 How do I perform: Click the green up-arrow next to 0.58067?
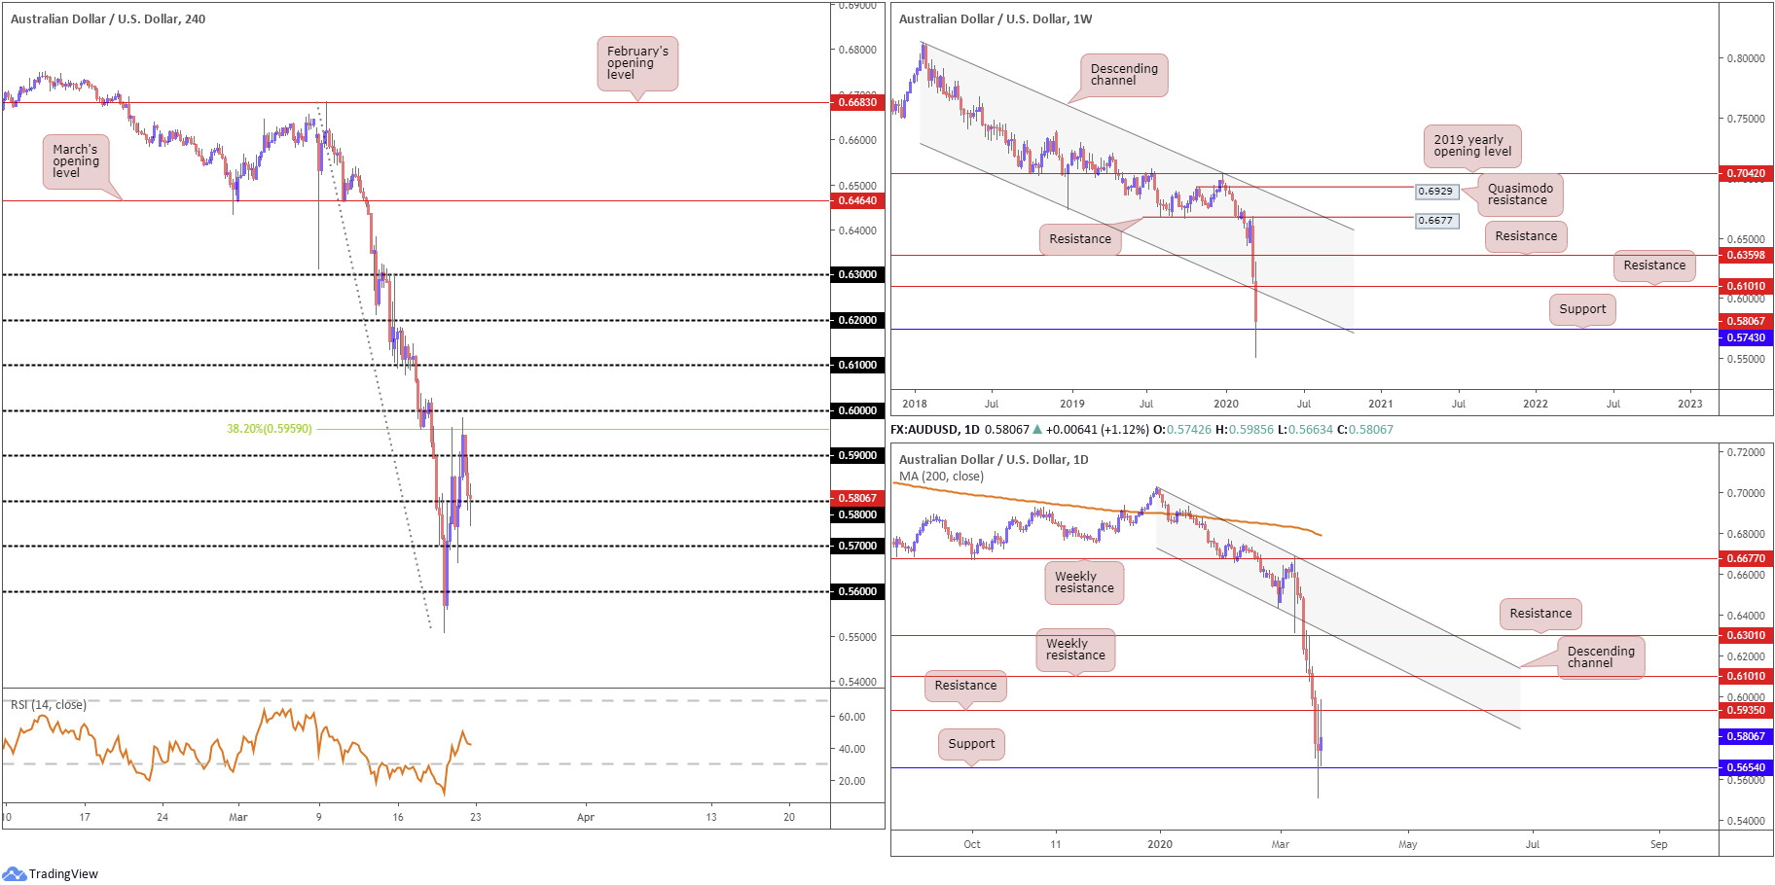(x=1037, y=429)
